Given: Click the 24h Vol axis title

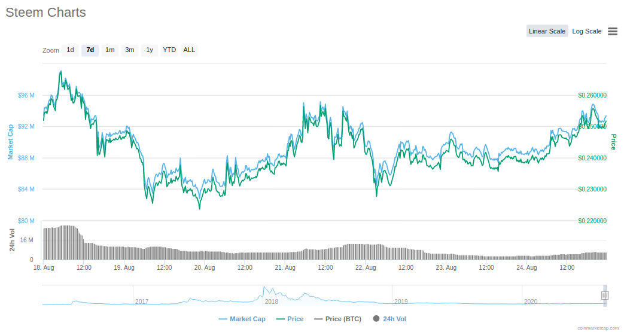Looking at the screenshot, I should 12,240.
